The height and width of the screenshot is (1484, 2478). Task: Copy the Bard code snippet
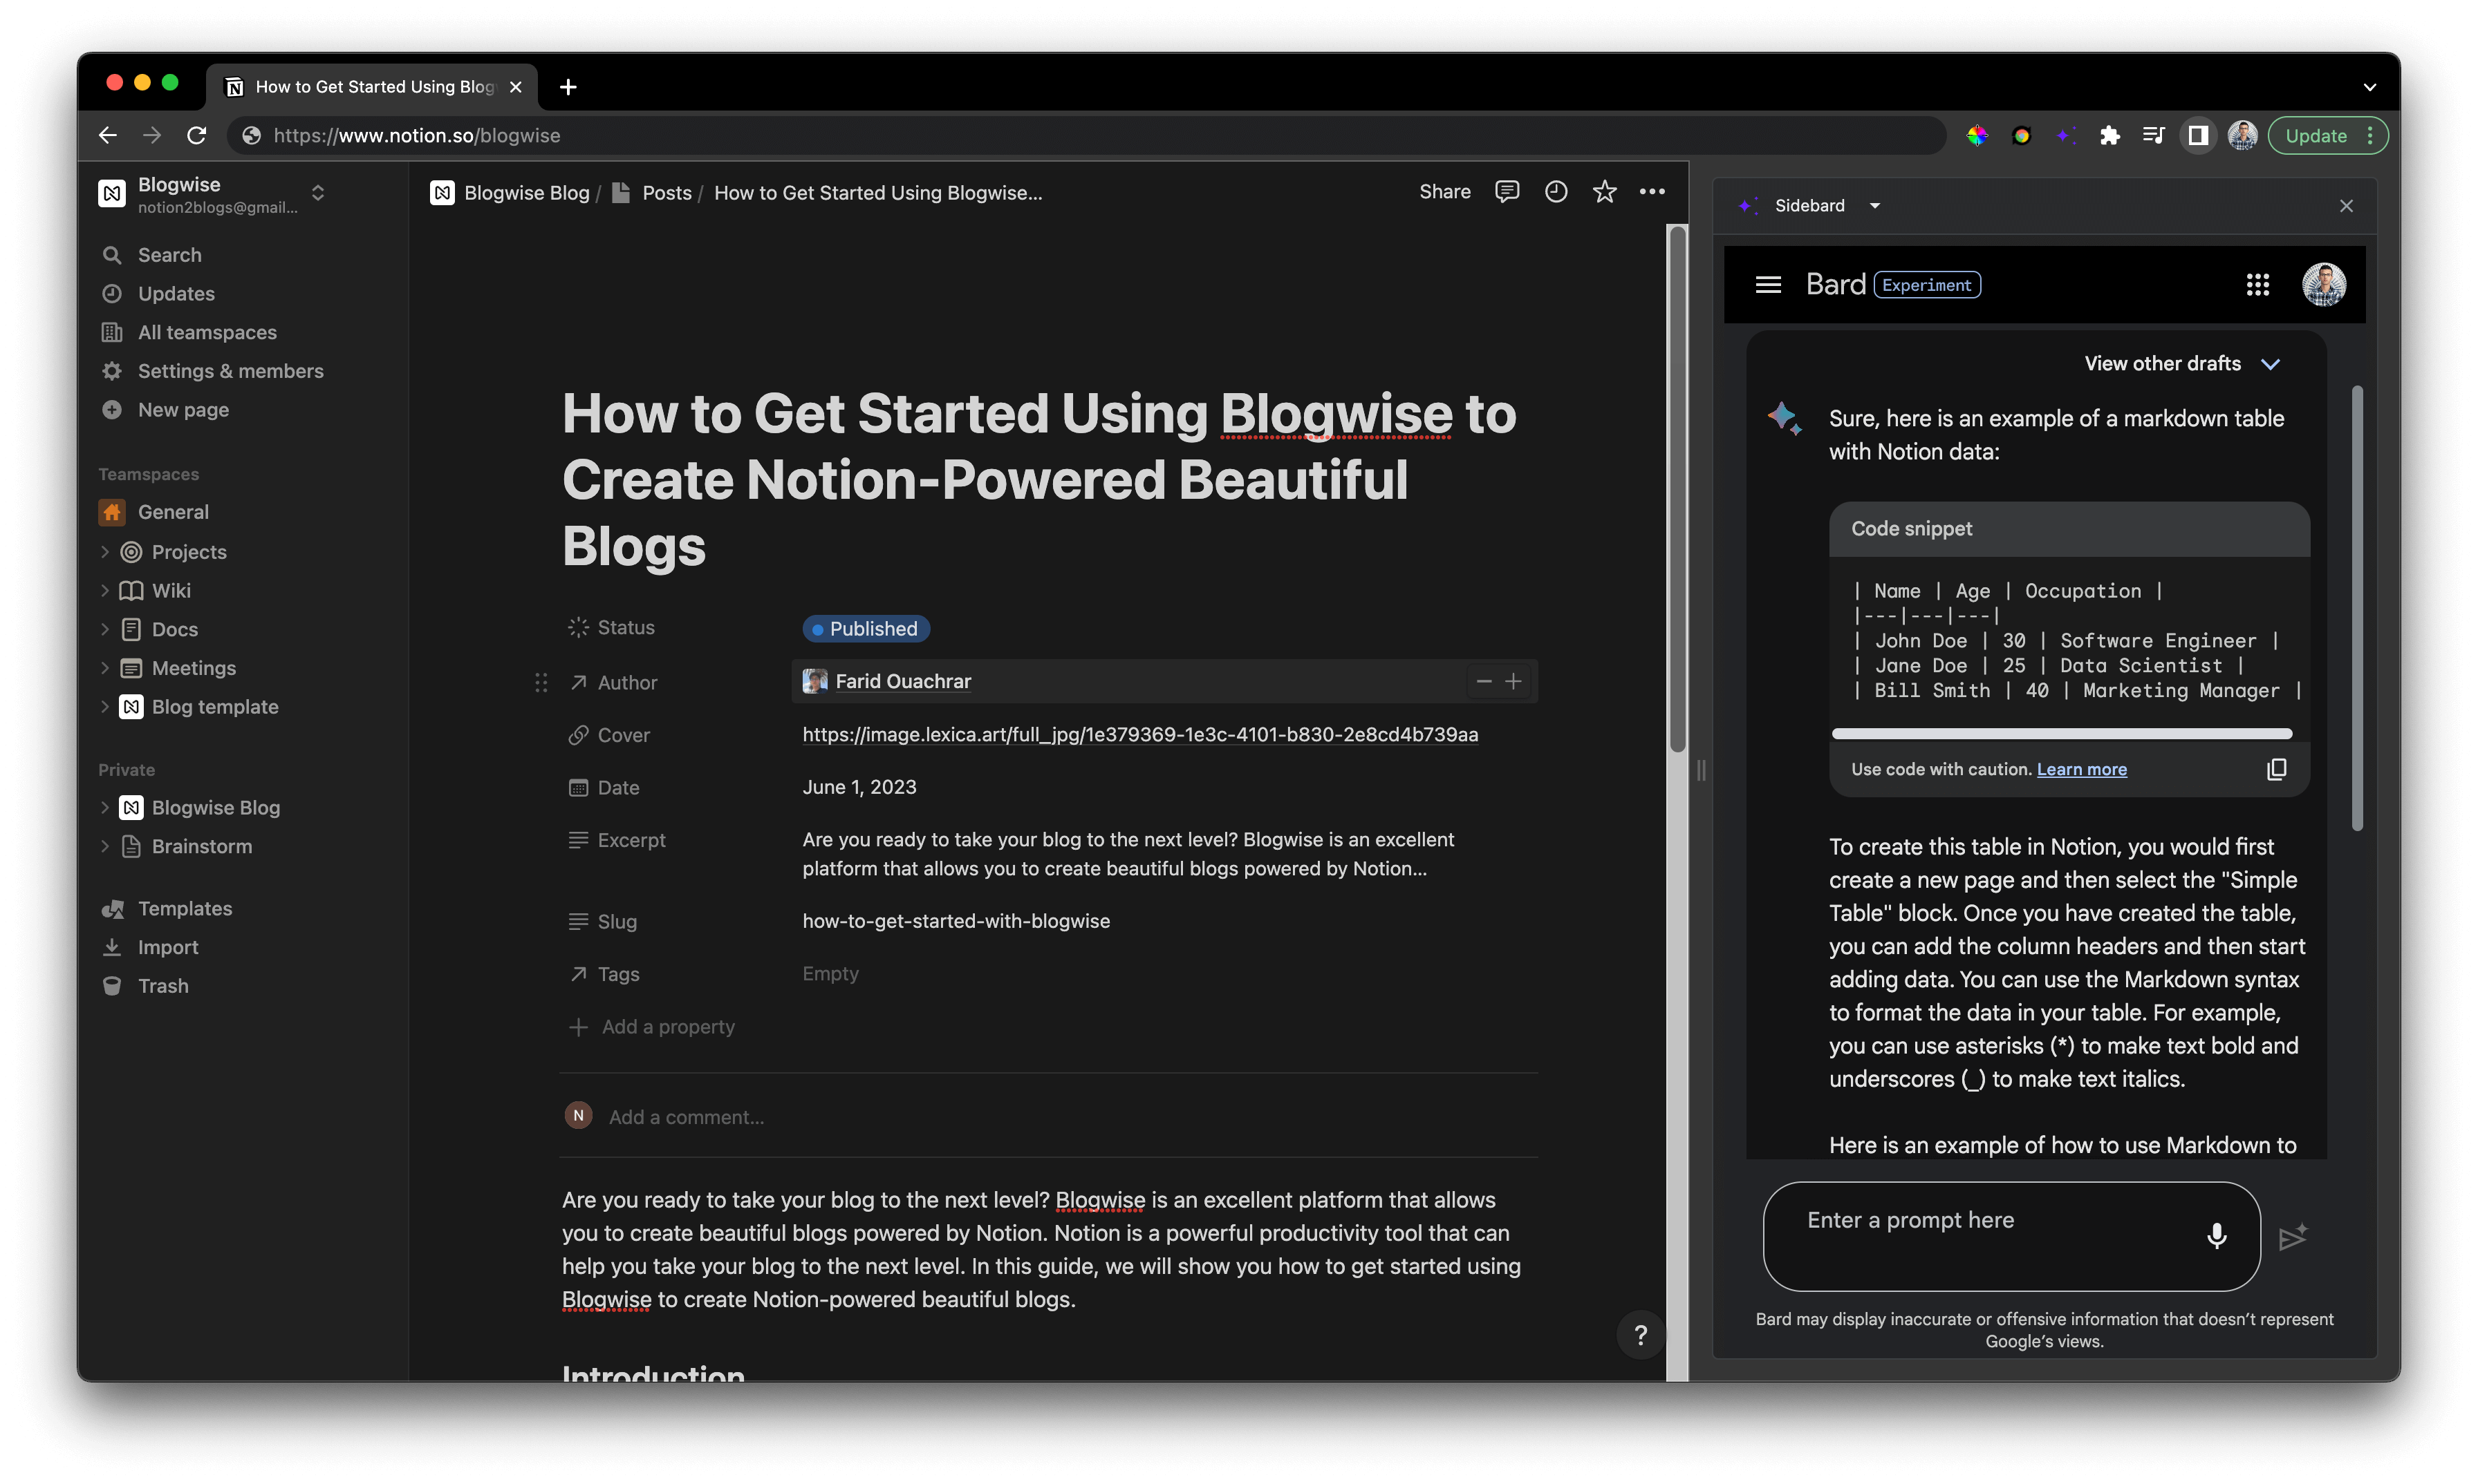click(2276, 769)
